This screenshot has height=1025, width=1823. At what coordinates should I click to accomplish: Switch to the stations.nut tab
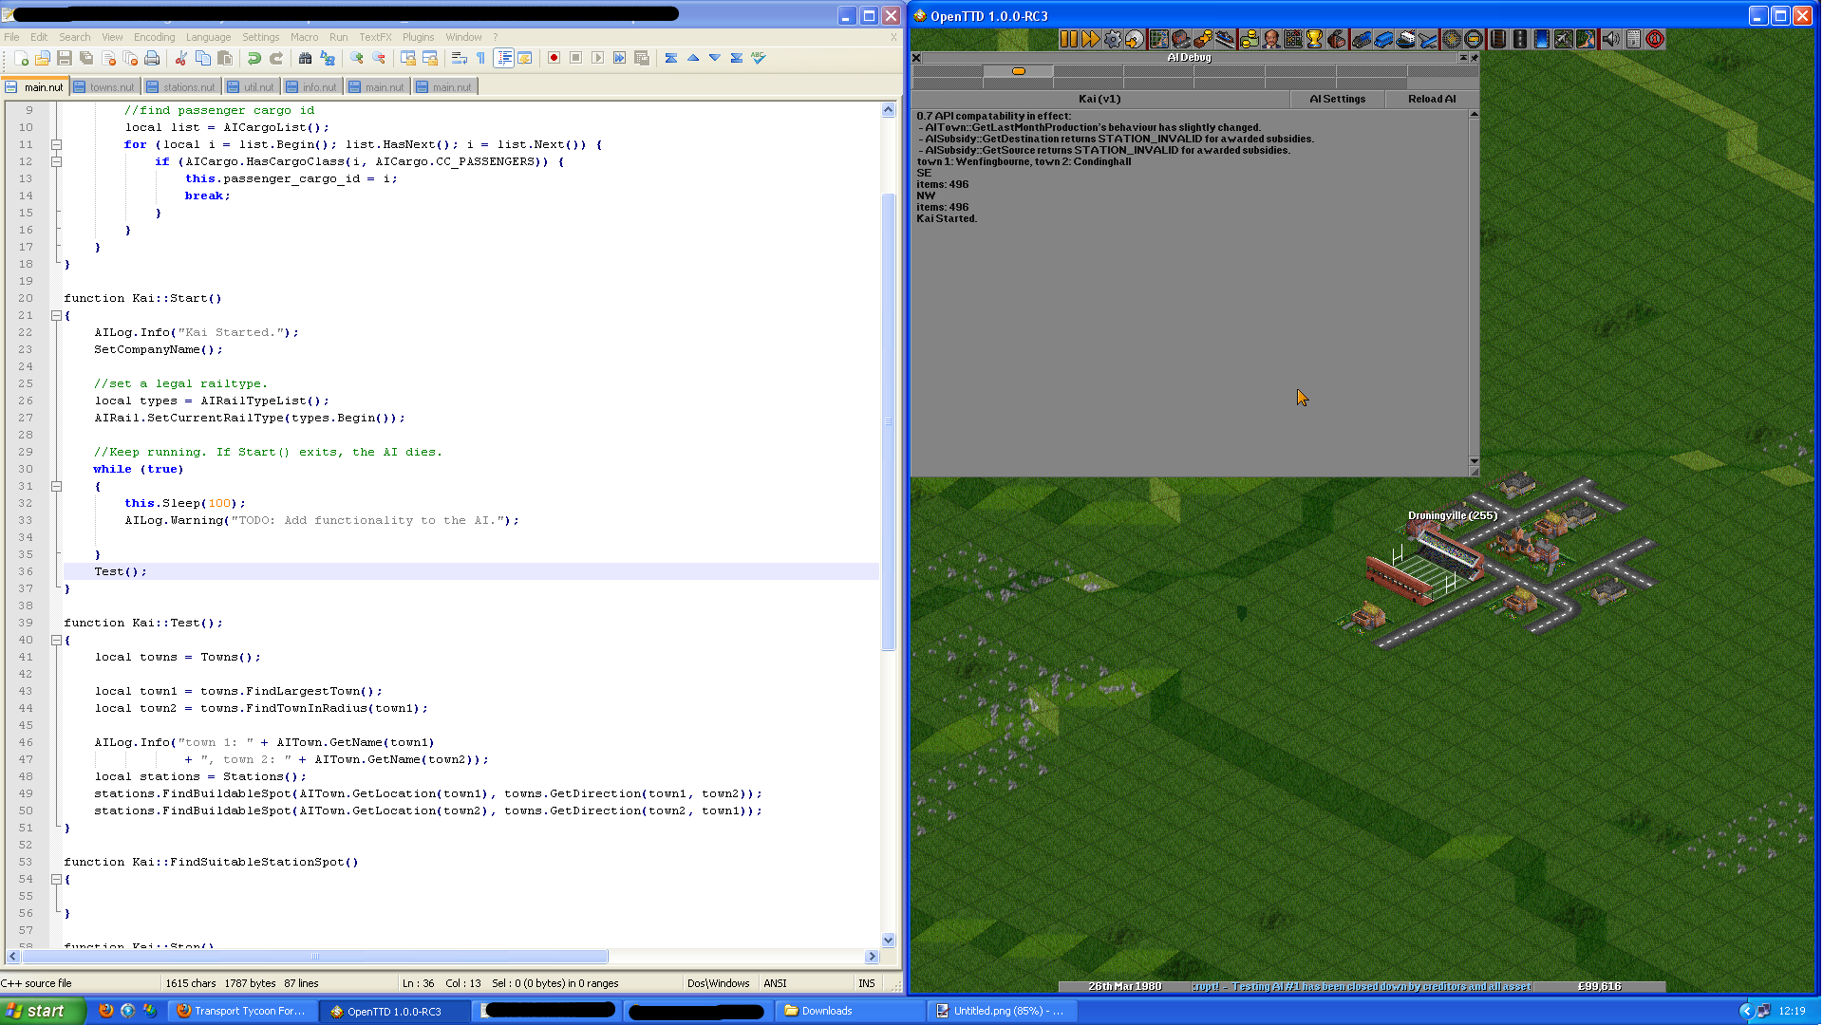[x=182, y=86]
